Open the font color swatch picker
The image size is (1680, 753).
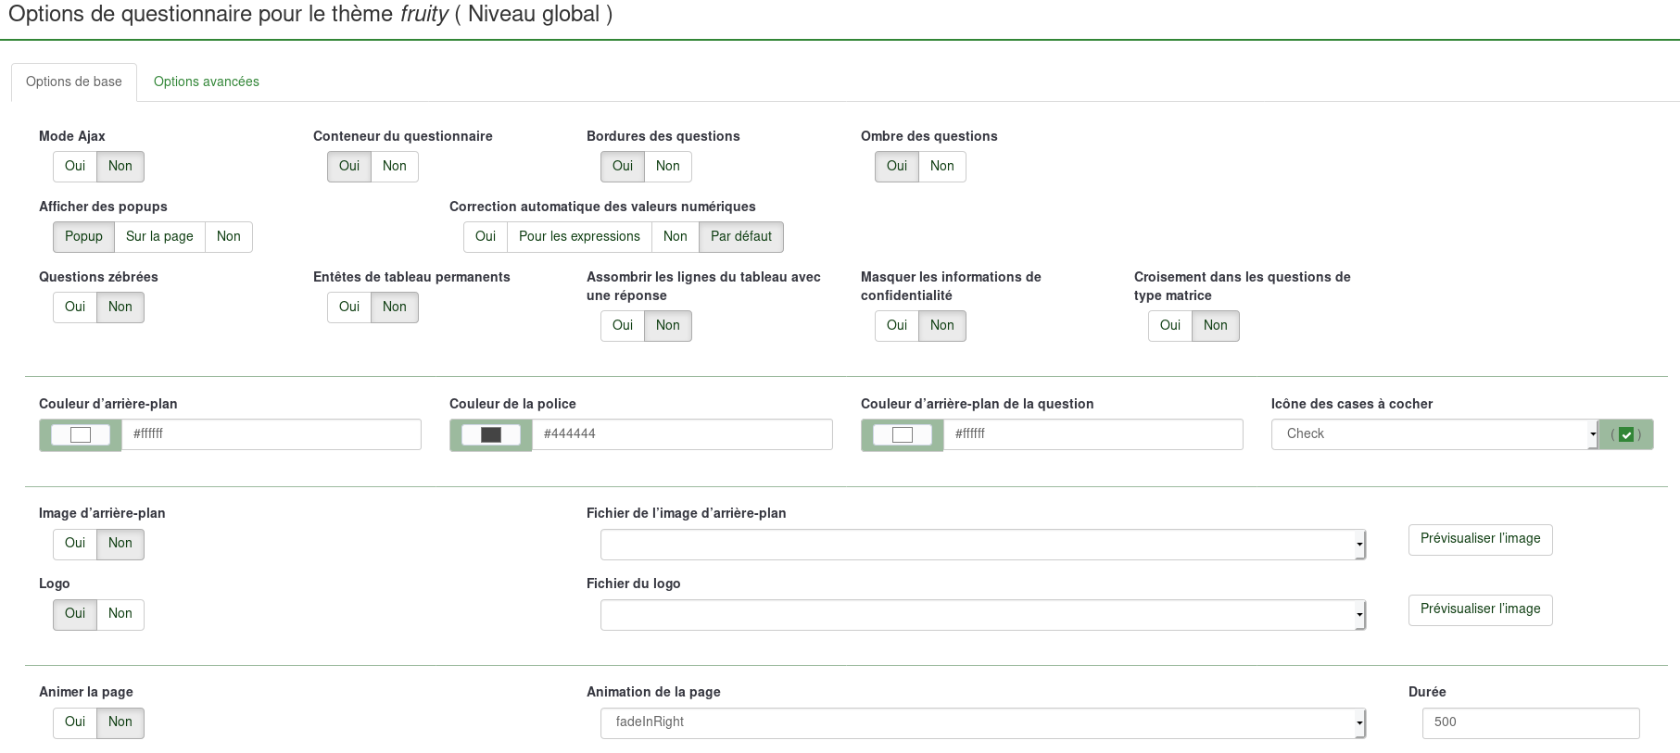click(491, 434)
